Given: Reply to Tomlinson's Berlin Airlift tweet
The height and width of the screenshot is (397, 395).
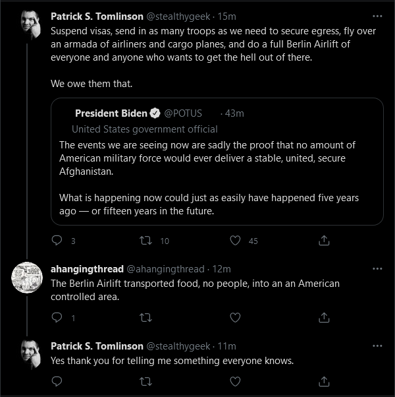Looking at the screenshot, I should coord(57,240).
